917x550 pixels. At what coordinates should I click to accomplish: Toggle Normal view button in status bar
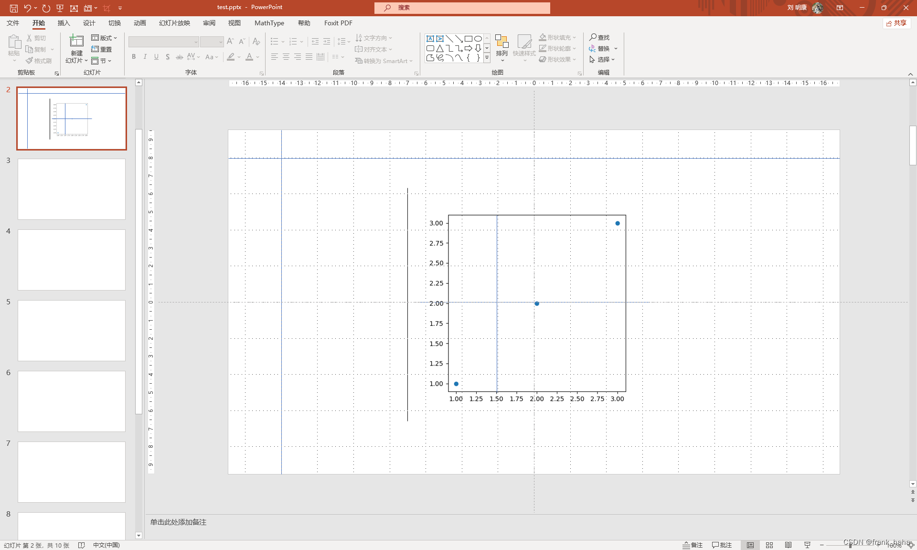[x=750, y=545]
